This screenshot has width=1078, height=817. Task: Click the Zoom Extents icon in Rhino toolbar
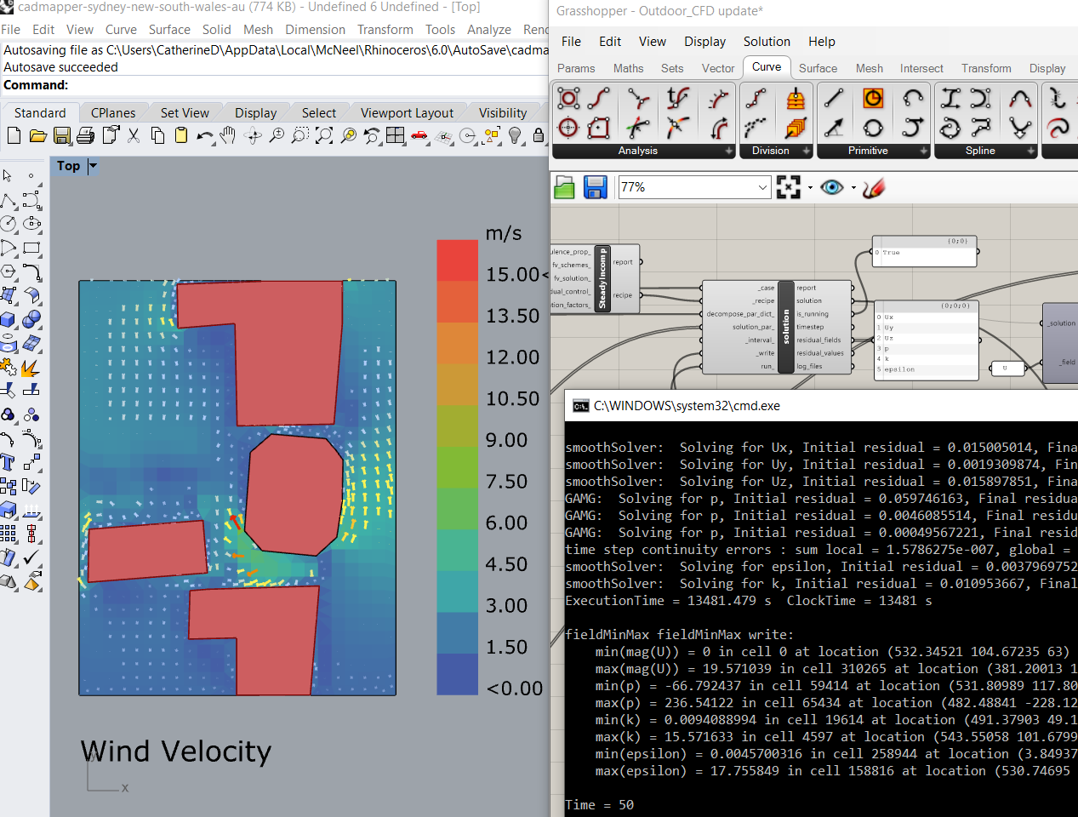324,135
